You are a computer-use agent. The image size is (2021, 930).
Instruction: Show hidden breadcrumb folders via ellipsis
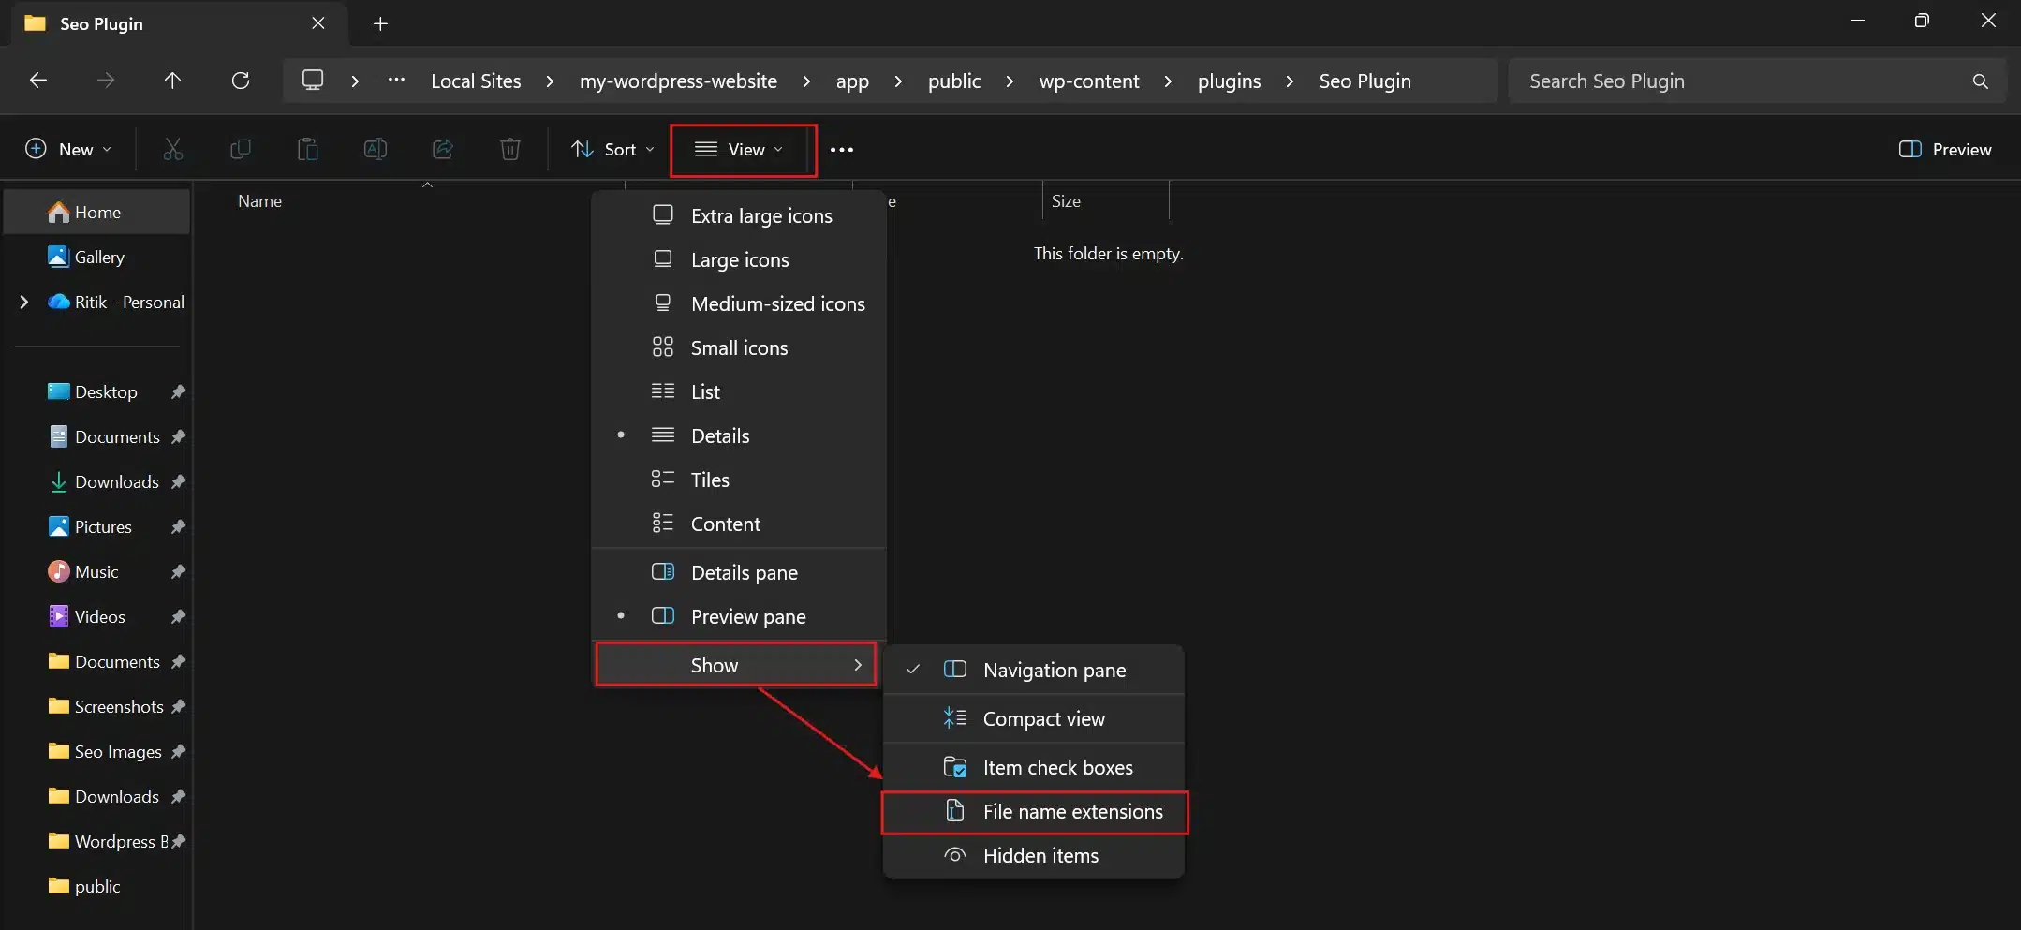point(396,81)
